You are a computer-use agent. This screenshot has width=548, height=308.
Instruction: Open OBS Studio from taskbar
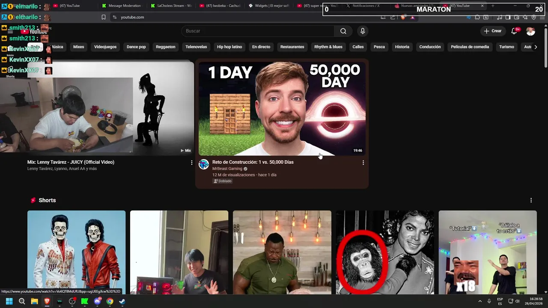click(72, 301)
